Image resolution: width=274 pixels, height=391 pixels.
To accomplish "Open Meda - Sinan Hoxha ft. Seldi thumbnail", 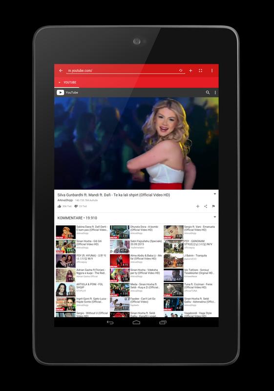I will click(120, 289).
